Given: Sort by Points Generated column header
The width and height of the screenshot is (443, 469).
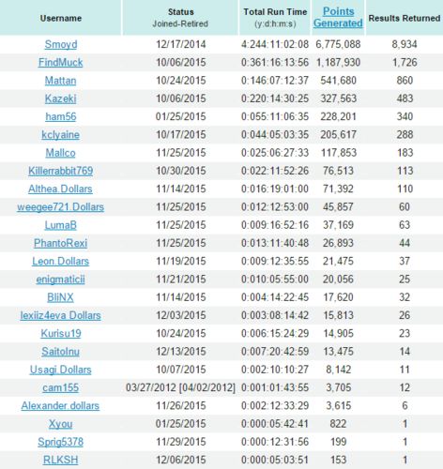Looking at the screenshot, I should [x=338, y=18].
